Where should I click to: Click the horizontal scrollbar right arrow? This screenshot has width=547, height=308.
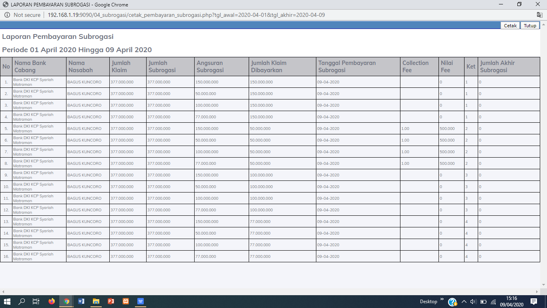[x=538, y=292]
